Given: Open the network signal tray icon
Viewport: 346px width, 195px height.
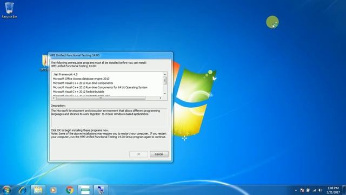Looking at the screenshot, I should tap(315, 190).
